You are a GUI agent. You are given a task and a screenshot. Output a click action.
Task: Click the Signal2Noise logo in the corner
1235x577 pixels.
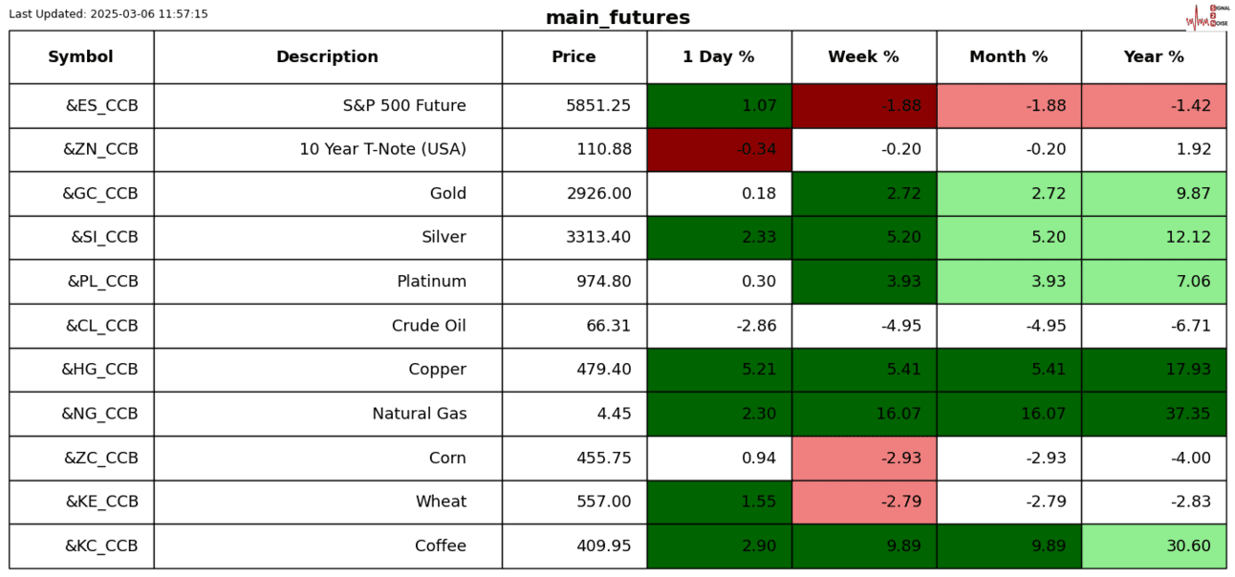point(1206,16)
